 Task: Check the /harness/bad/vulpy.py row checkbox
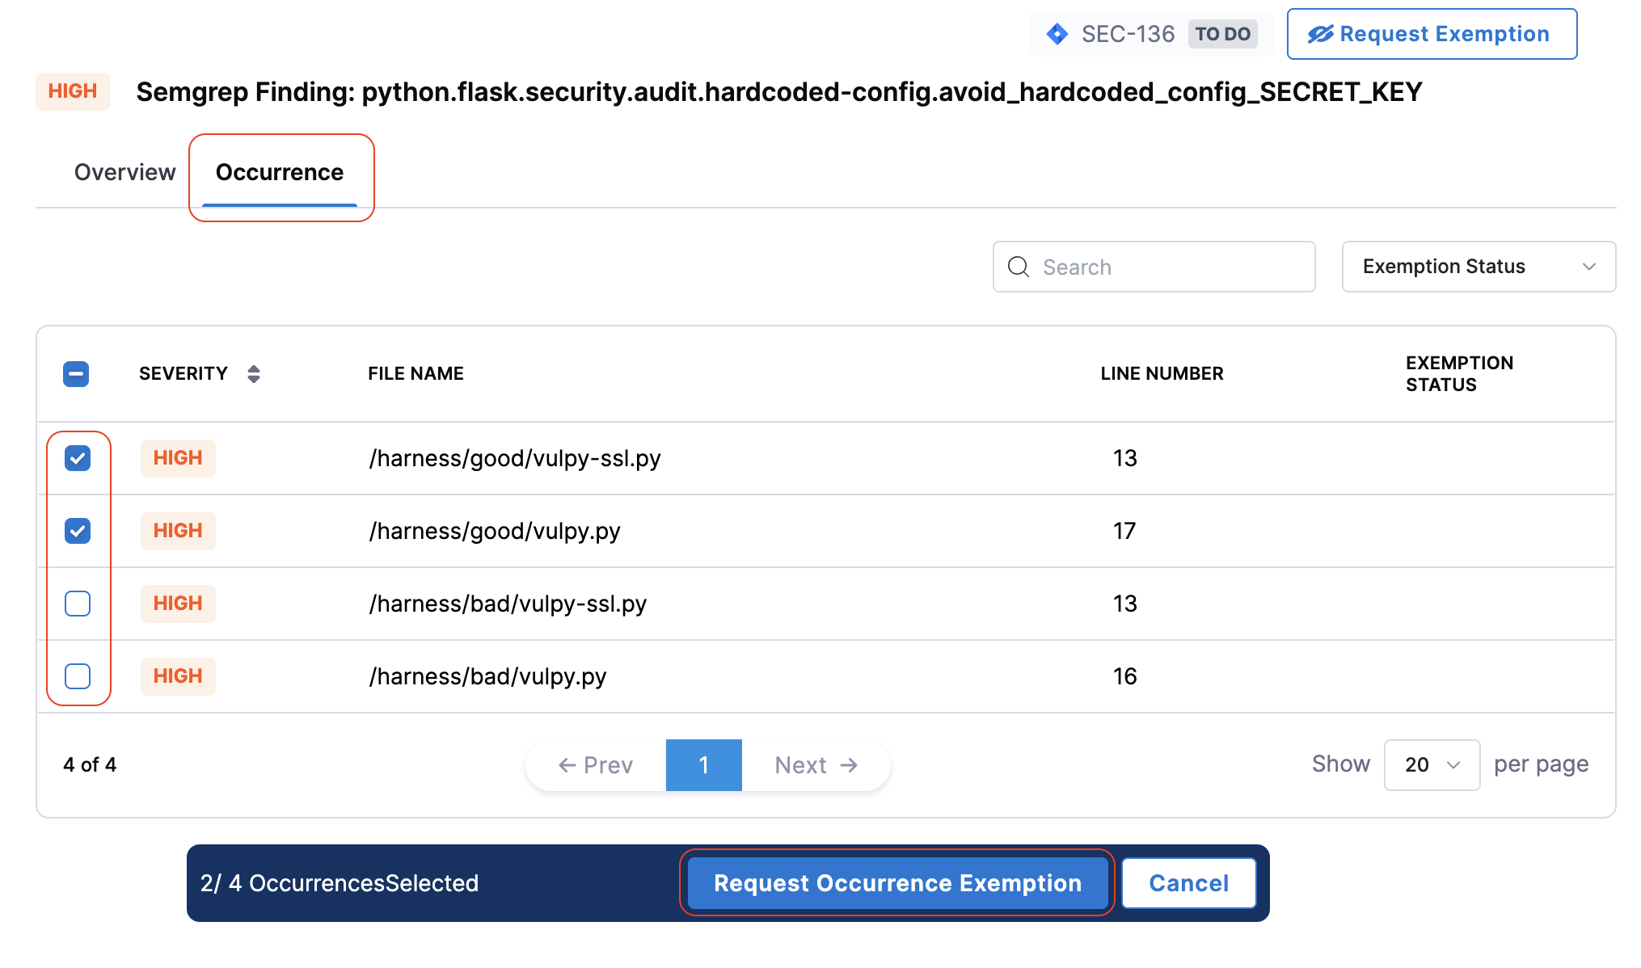point(78,676)
